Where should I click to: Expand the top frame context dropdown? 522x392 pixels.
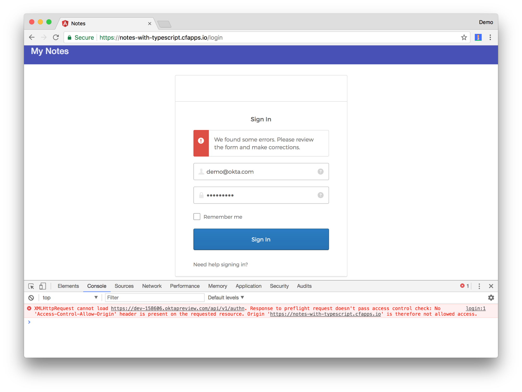[x=96, y=297]
